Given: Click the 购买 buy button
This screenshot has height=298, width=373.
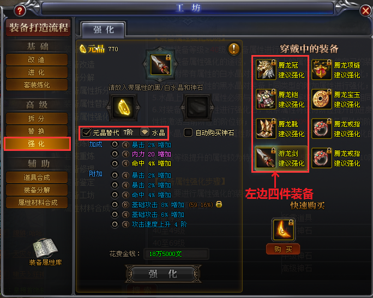Looking at the screenshot, I should coord(282,249).
